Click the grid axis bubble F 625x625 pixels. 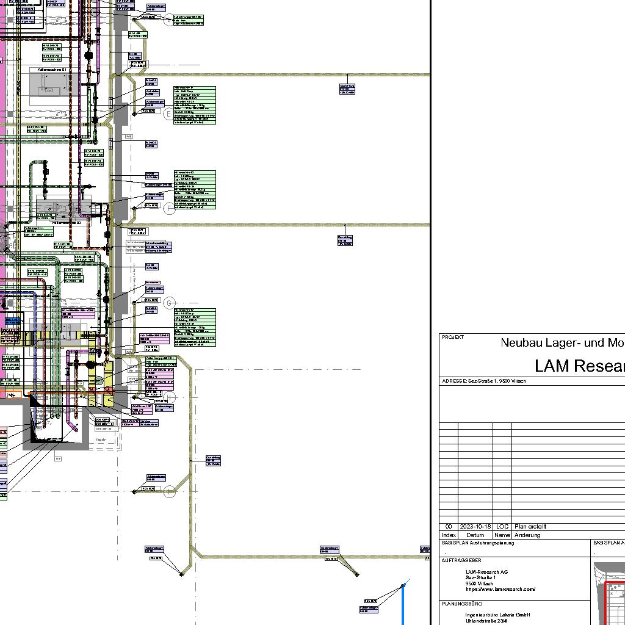tap(170, 209)
